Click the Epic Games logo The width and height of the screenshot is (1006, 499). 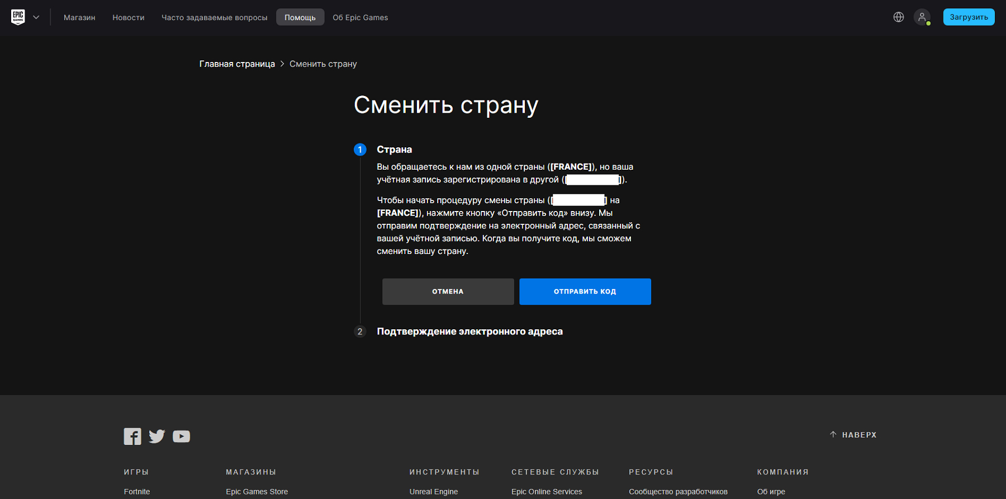tap(18, 17)
